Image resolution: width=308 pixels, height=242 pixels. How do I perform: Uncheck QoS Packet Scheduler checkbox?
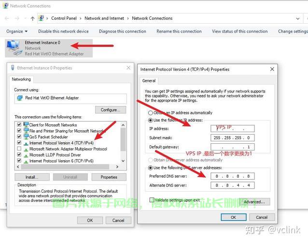click(x=19, y=136)
